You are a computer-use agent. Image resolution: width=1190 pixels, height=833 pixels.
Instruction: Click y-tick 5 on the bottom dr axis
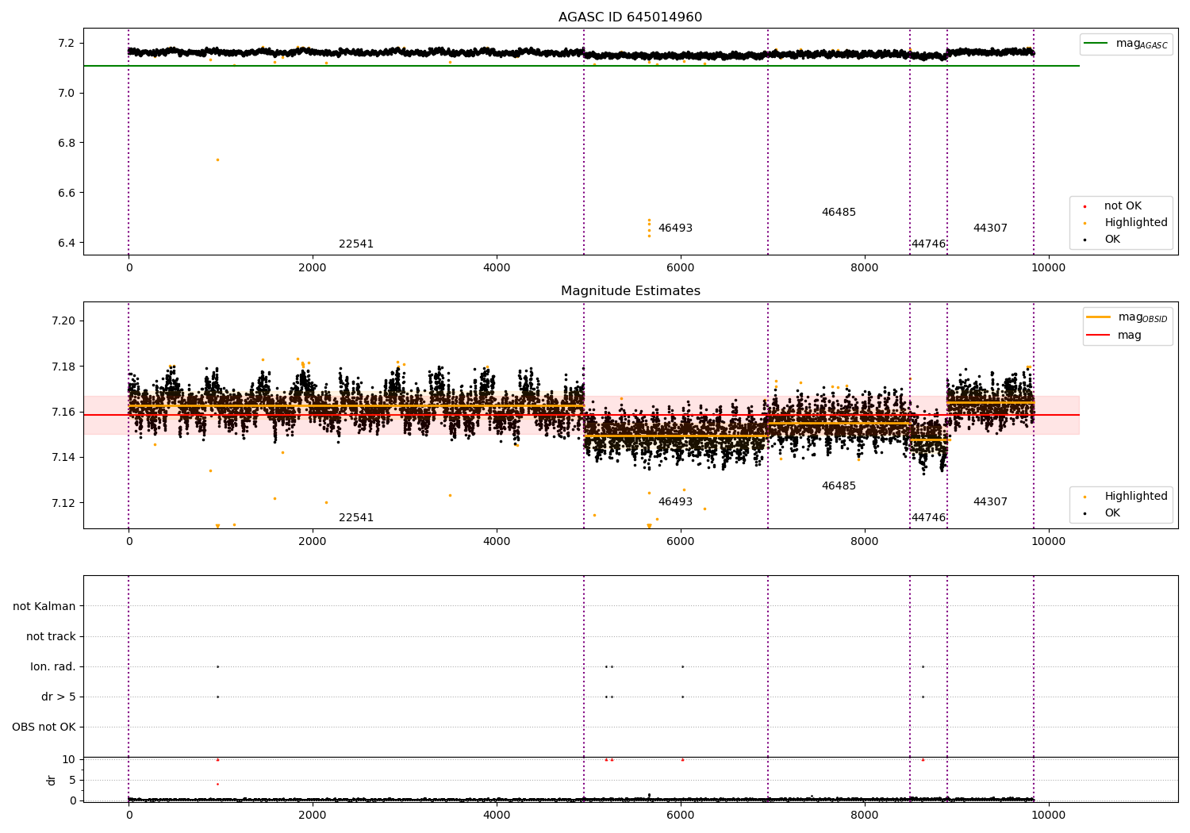click(x=73, y=781)
